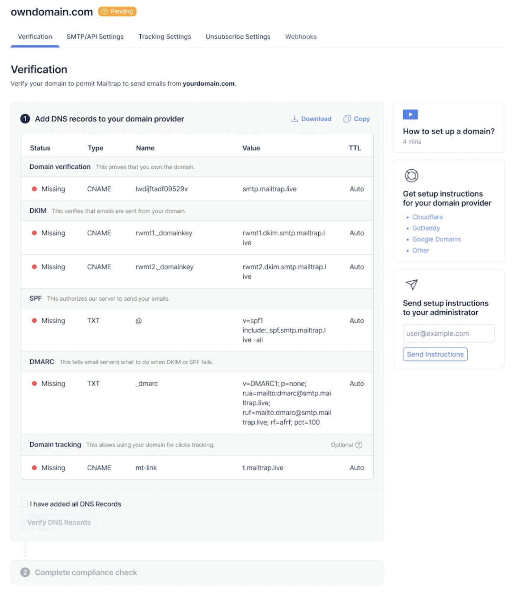Image resolution: width=514 pixels, height=603 pixels.
Task: Click the Other provider link
Action: coord(420,250)
